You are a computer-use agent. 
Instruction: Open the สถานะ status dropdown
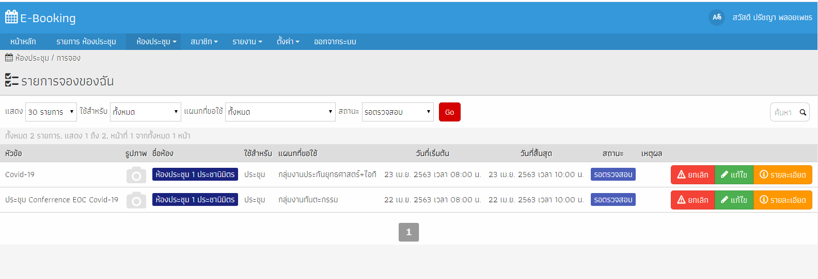click(397, 112)
